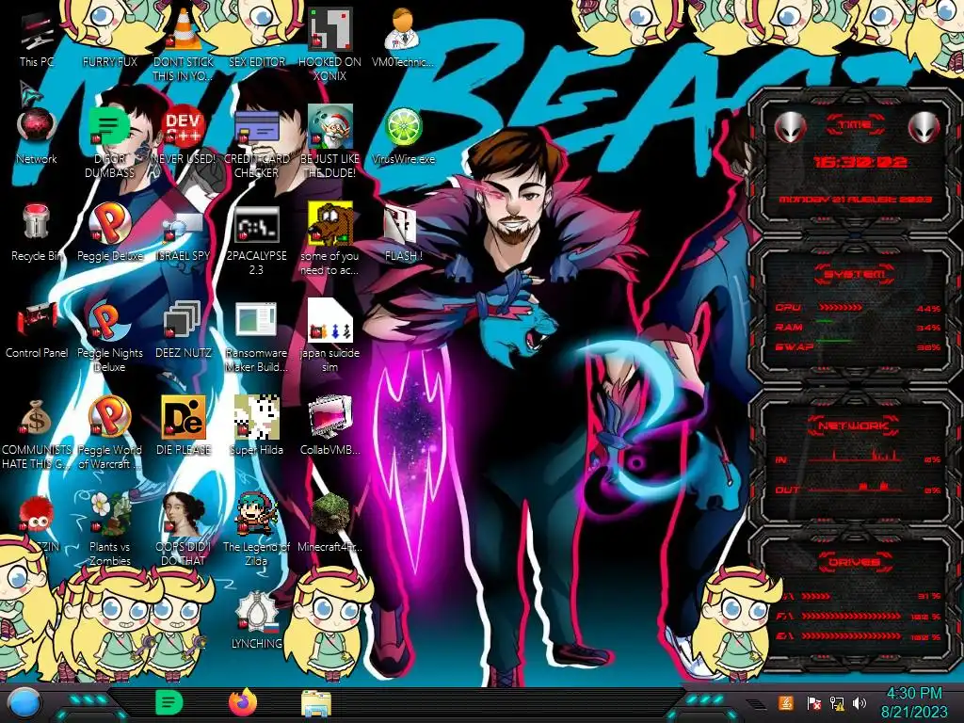
Task: Open the Action Center flag tray icon
Action: click(x=813, y=702)
